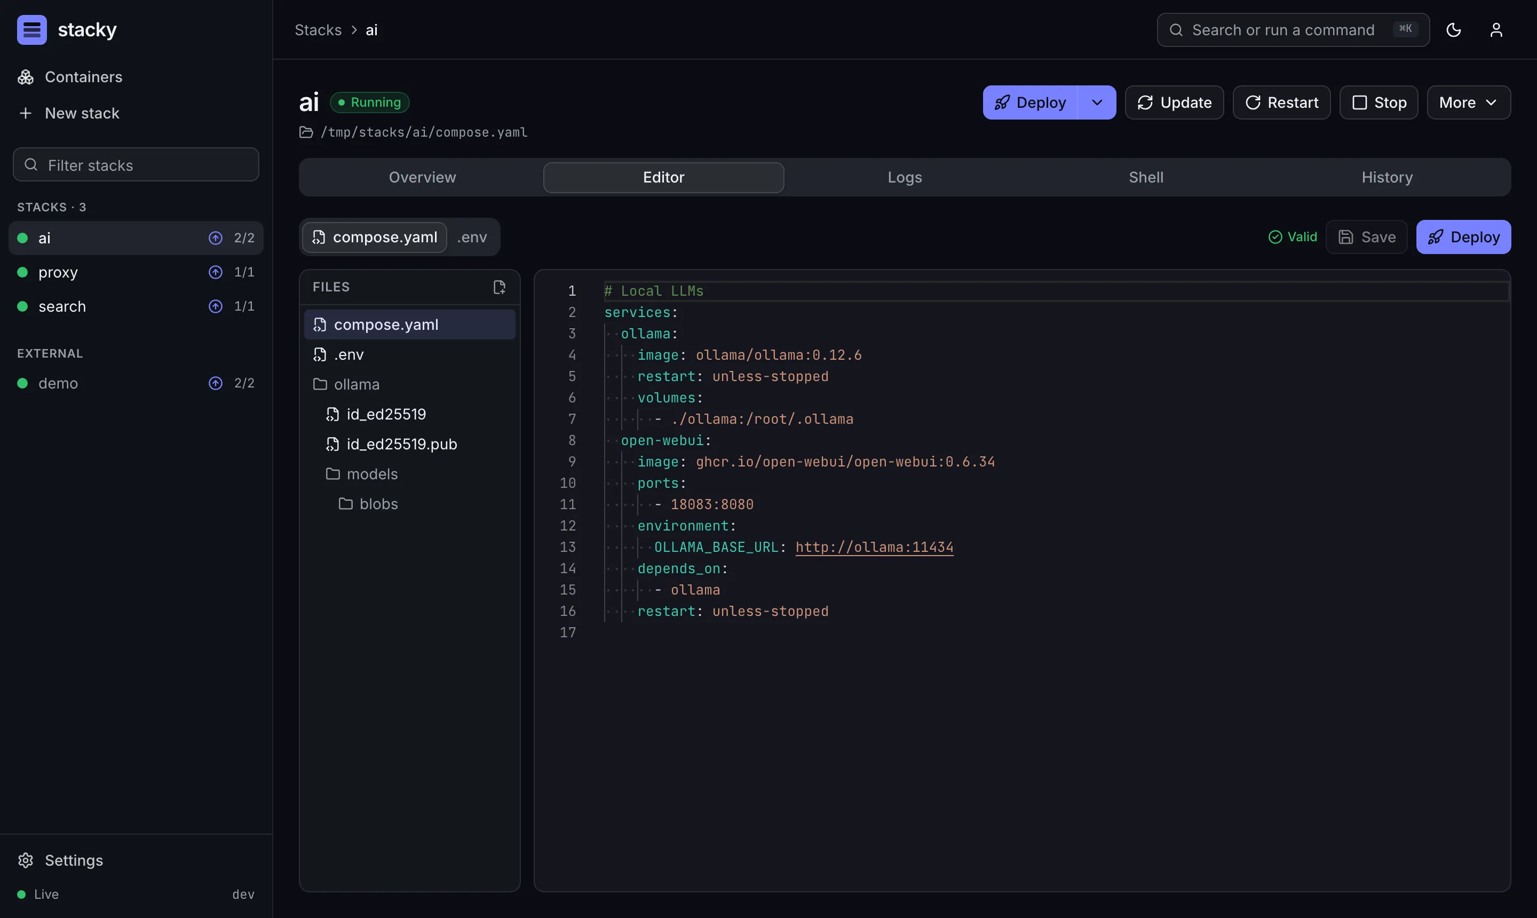Click the Running status badge
The width and height of the screenshot is (1537, 918).
click(370, 102)
